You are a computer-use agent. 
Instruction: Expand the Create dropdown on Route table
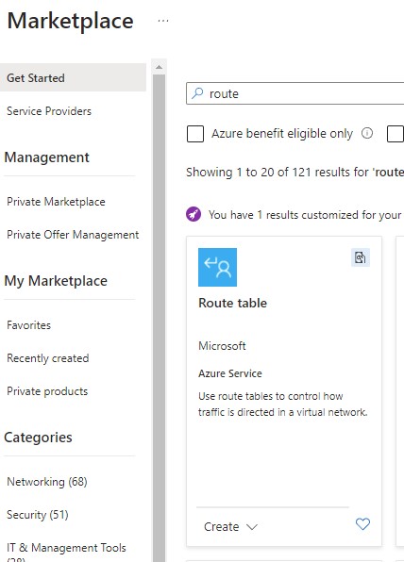tap(230, 526)
